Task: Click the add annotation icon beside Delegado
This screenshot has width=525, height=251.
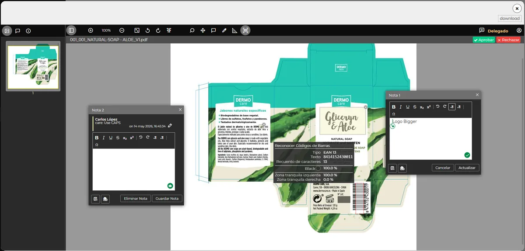Action: tap(482, 31)
